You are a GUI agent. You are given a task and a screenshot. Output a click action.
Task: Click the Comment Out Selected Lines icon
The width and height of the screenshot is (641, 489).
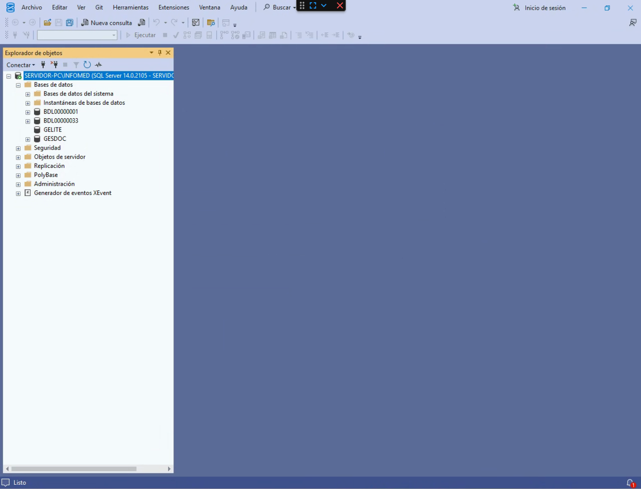(x=299, y=35)
